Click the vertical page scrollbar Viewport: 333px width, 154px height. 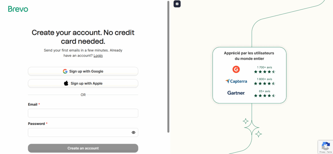(168, 67)
